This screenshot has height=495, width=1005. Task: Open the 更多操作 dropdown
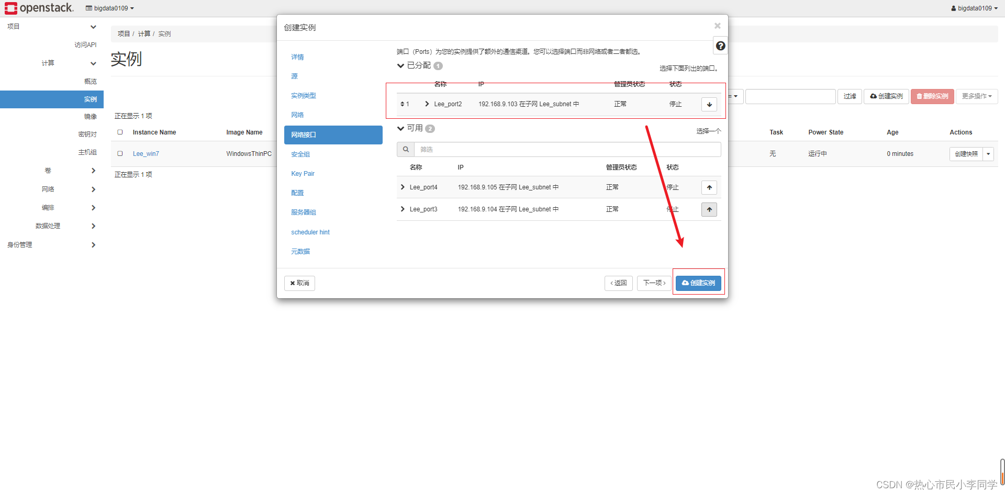pos(977,96)
